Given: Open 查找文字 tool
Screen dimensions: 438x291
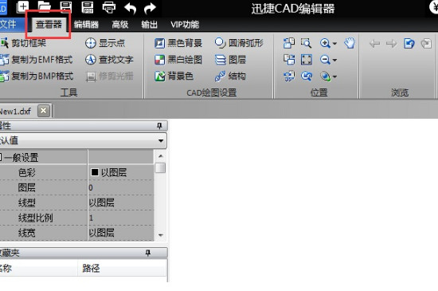Looking at the screenshot, I should coord(109,60).
